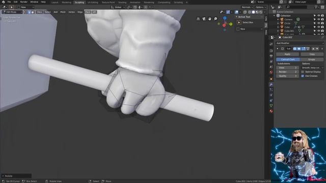Screen dimensions: 326x183
Task: Toggle X-ray mode icon
Action: 245,12
